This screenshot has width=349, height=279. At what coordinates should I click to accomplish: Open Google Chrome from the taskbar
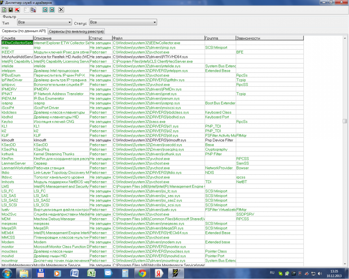click(142, 273)
